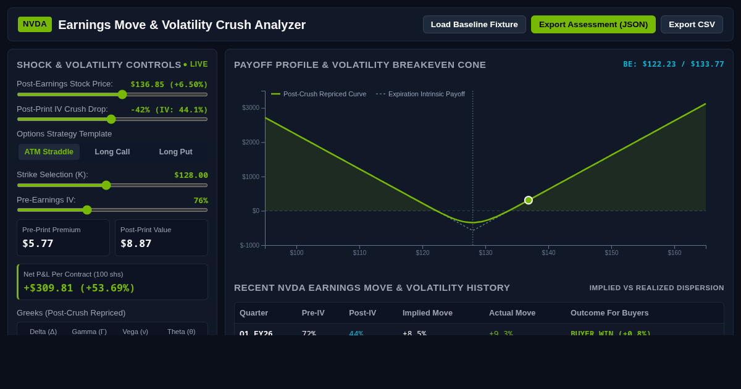Select the ATM Straddle strategy tab
Screen dimensions: 741x389
(49, 152)
